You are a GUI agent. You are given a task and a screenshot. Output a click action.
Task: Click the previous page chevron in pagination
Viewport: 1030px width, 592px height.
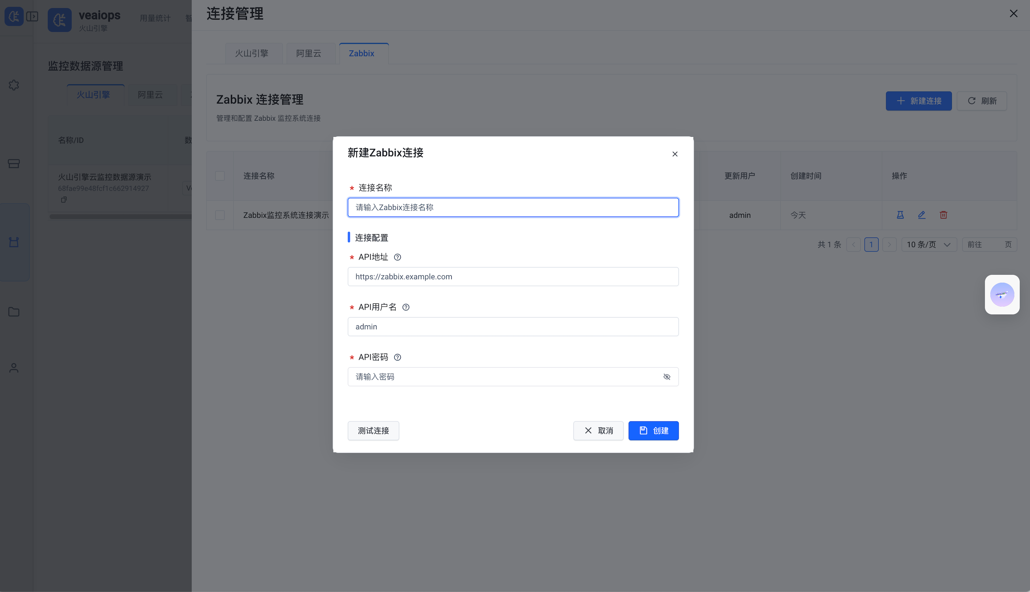tap(853, 244)
